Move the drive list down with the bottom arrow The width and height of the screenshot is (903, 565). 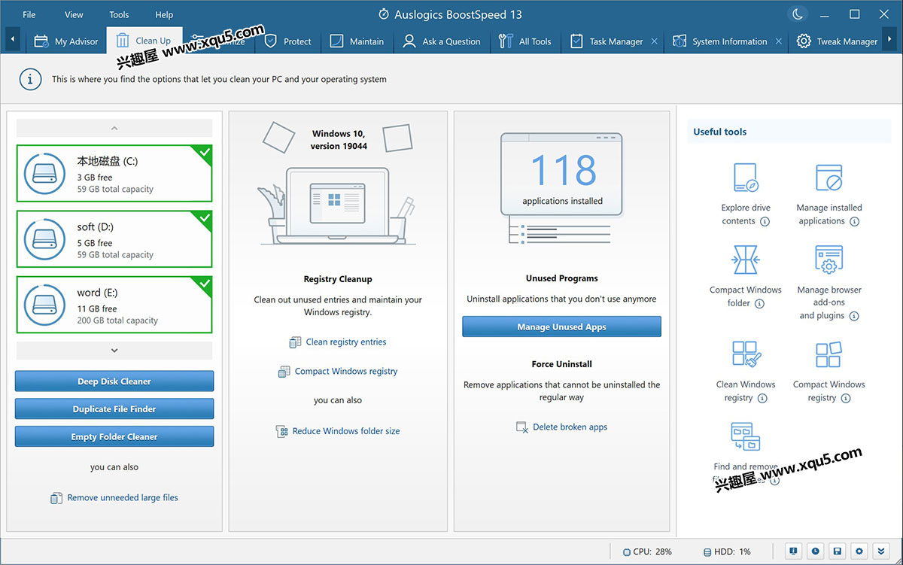coord(114,351)
